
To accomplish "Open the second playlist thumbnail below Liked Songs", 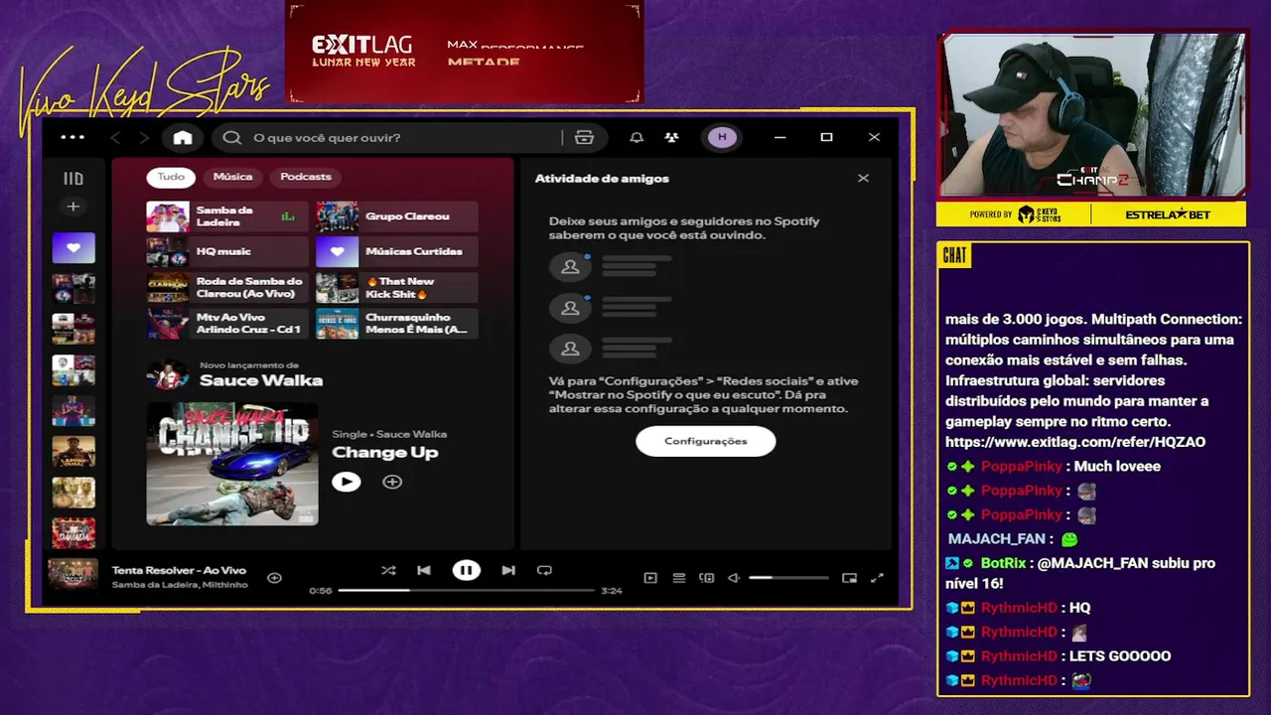I will pyautogui.click(x=73, y=329).
